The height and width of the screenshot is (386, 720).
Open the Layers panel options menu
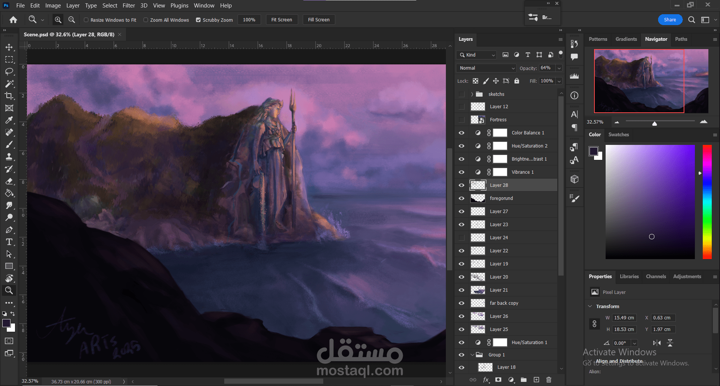click(x=561, y=39)
